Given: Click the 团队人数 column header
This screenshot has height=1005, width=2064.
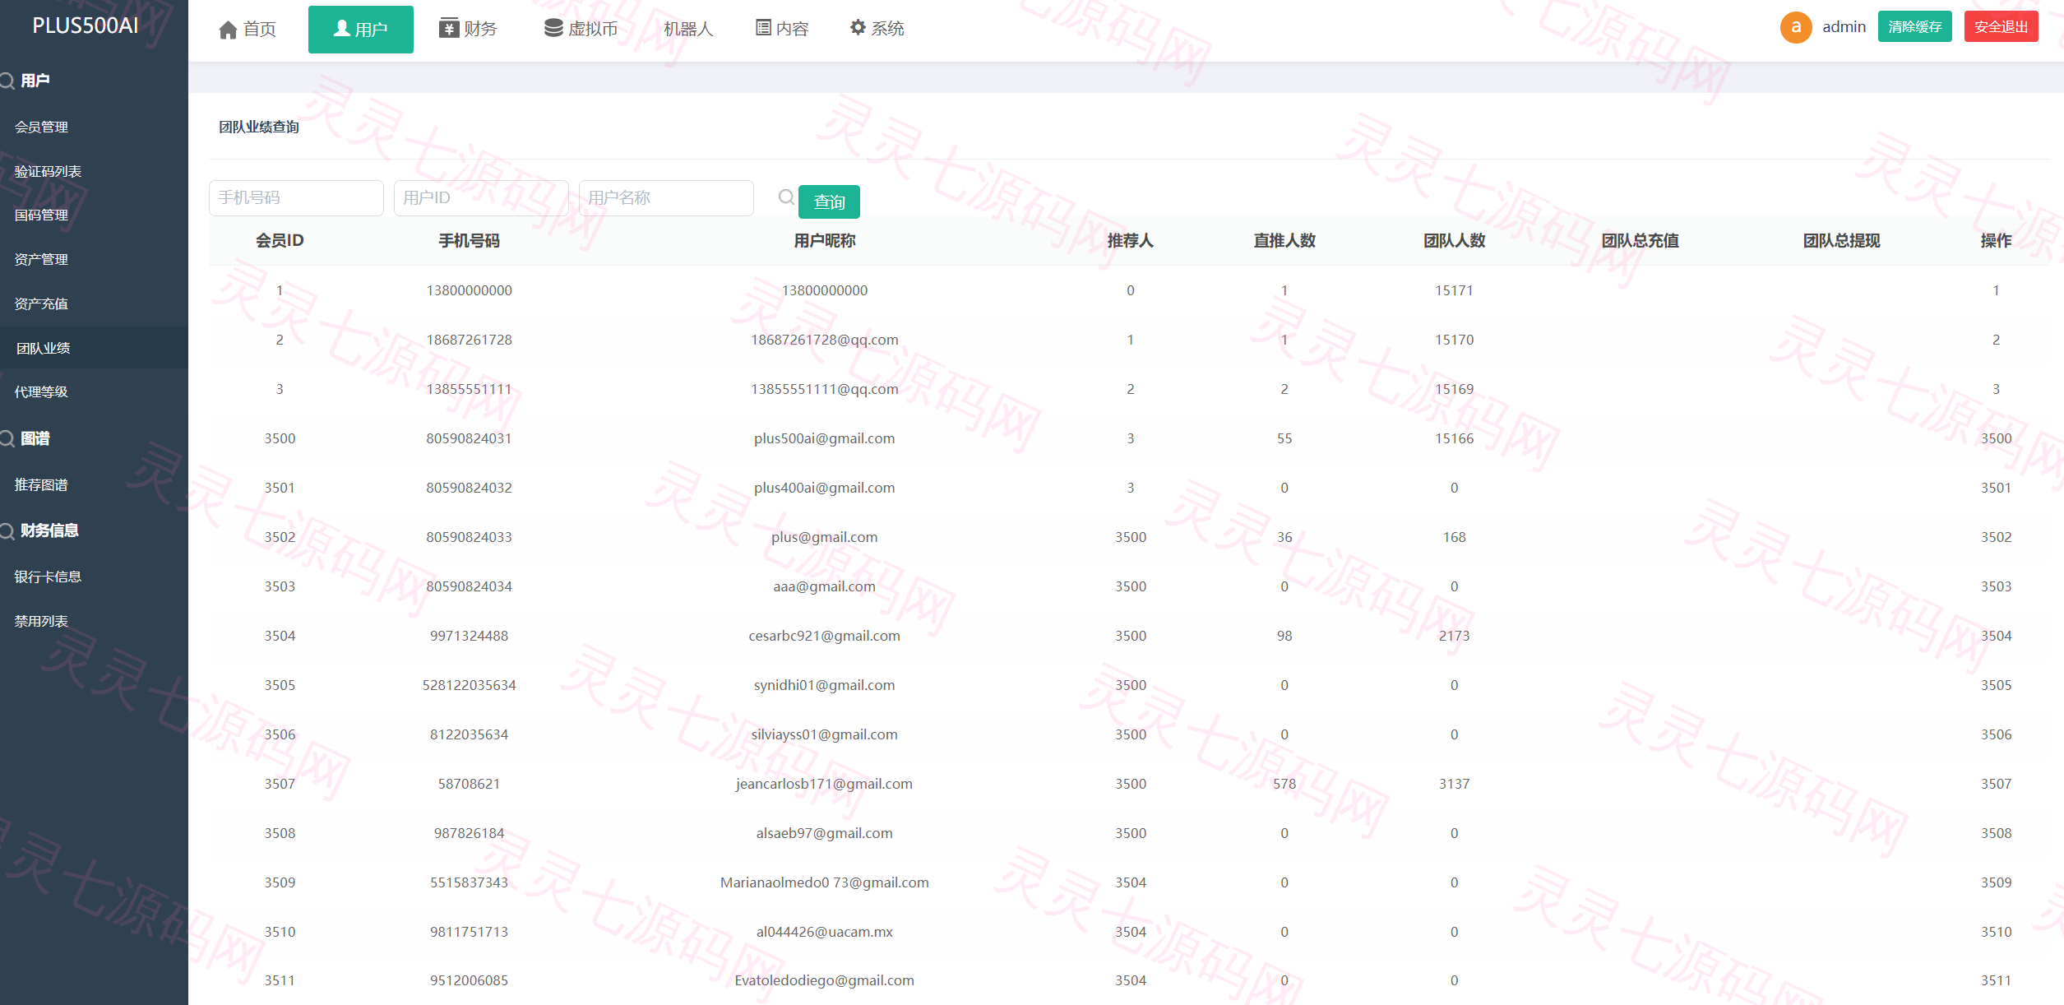Looking at the screenshot, I should click(1454, 241).
